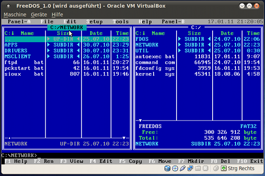Click F5 Copy in function key bar

[x=130, y=161]
